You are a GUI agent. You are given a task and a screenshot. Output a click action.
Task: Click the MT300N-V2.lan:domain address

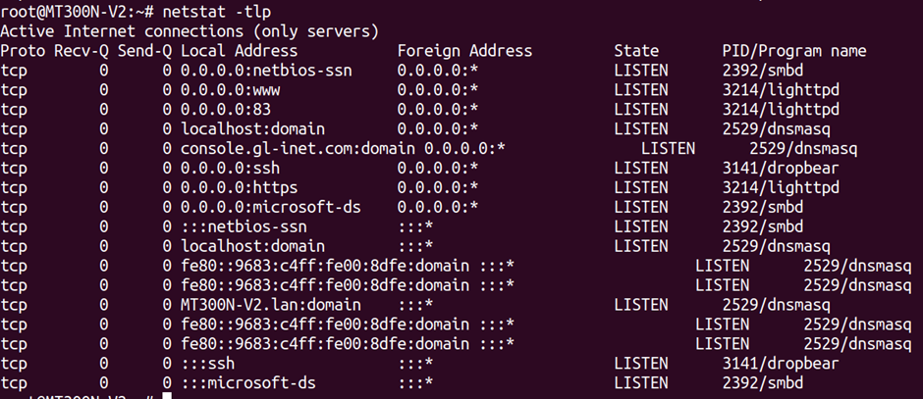click(271, 305)
